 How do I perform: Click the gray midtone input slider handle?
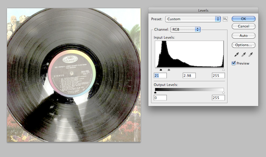(169, 70)
